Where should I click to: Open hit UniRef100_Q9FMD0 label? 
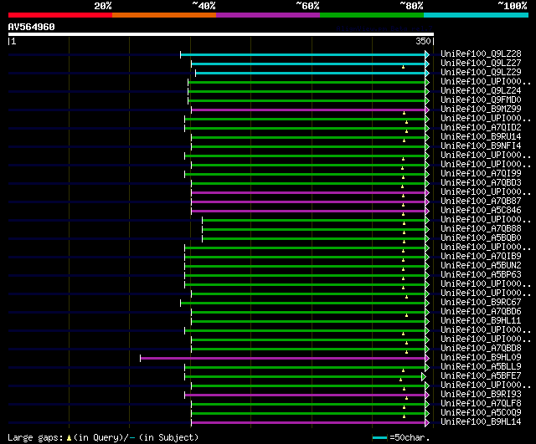coord(481,100)
